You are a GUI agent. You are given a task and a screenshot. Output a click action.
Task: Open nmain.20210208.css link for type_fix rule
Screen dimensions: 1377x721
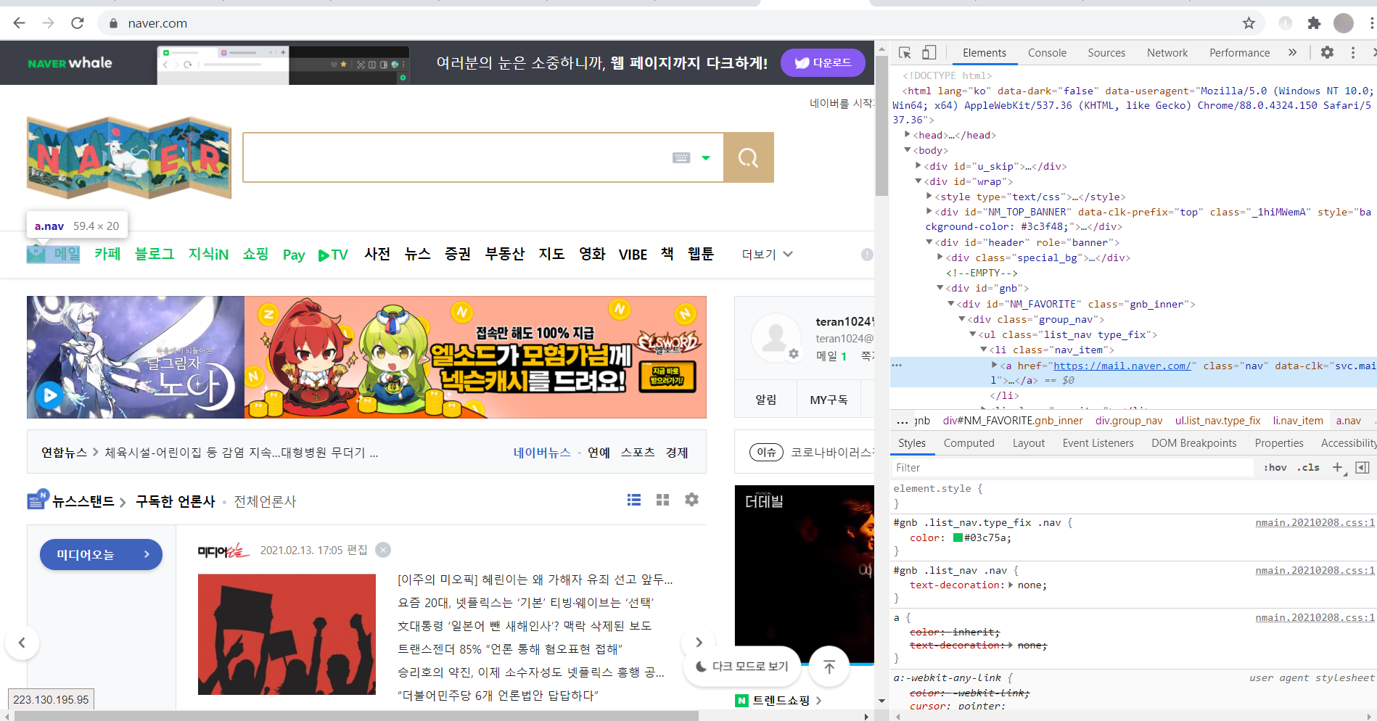pyautogui.click(x=1315, y=522)
